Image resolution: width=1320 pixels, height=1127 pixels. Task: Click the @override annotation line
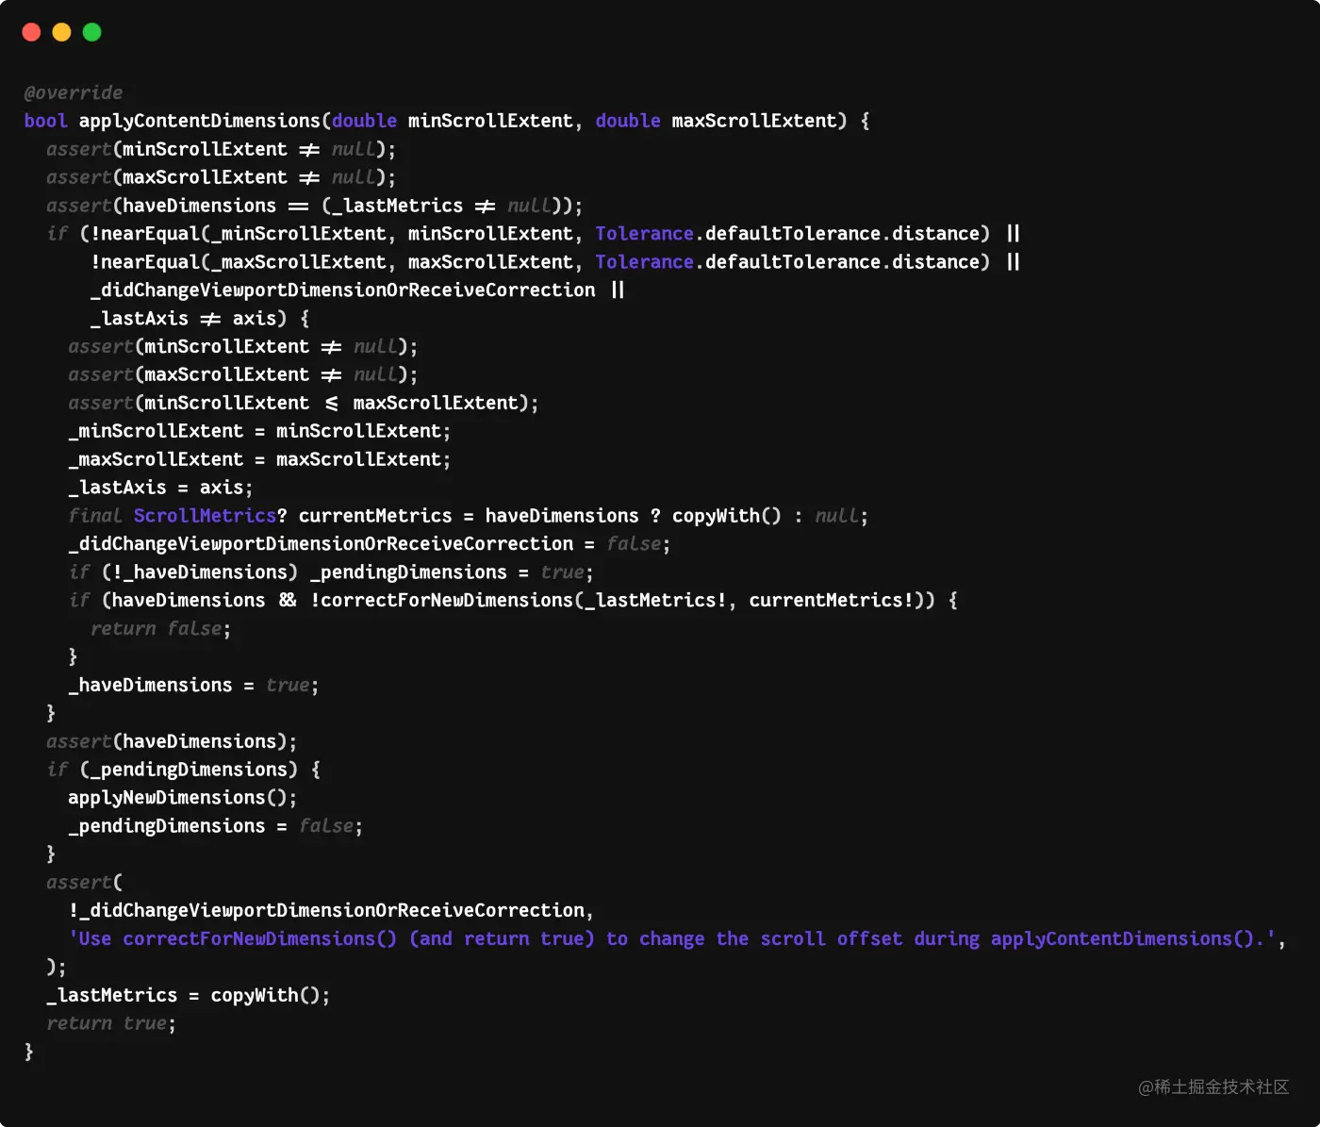(x=74, y=92)
